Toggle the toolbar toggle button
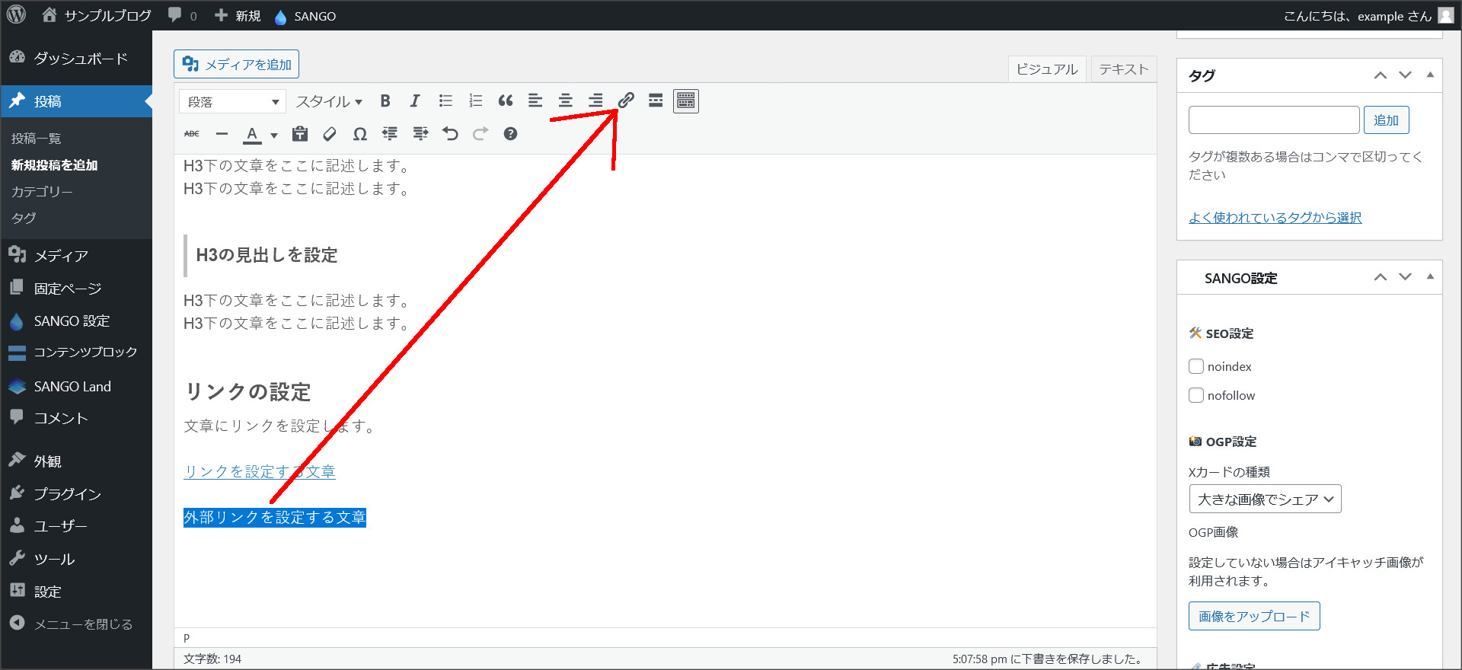The width and height of the screenshot is (1462, 670). 686,100
